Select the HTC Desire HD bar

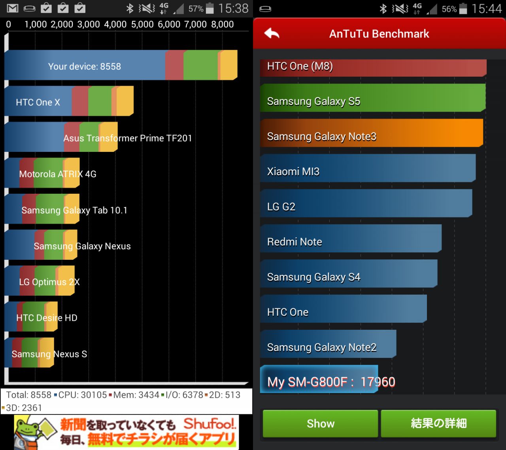pos(31,317)
